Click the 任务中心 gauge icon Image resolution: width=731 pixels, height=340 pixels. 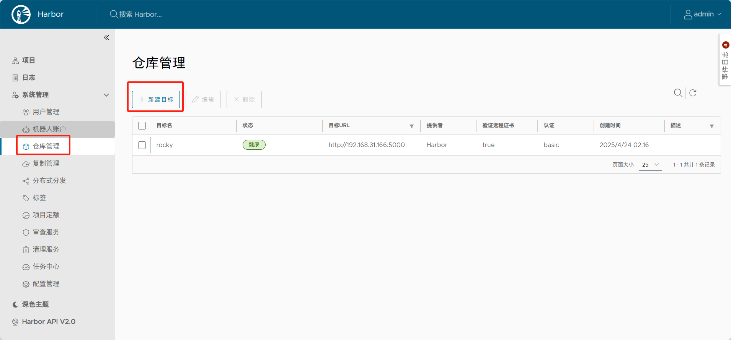[26, 267]
